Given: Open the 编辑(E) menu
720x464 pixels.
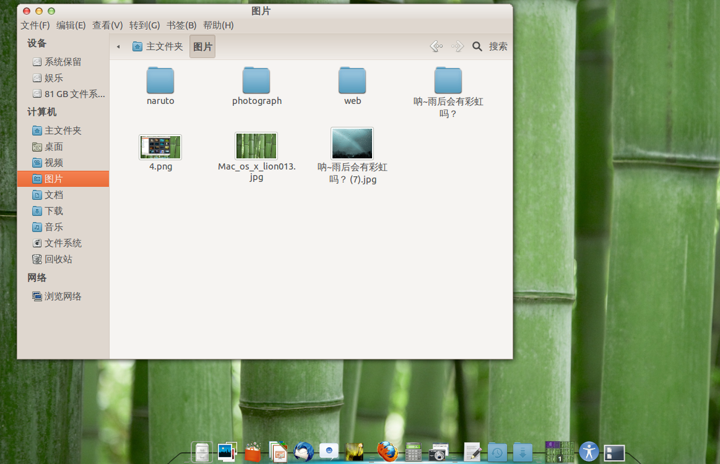Looking at the screenshot, I should coord(71,25).
